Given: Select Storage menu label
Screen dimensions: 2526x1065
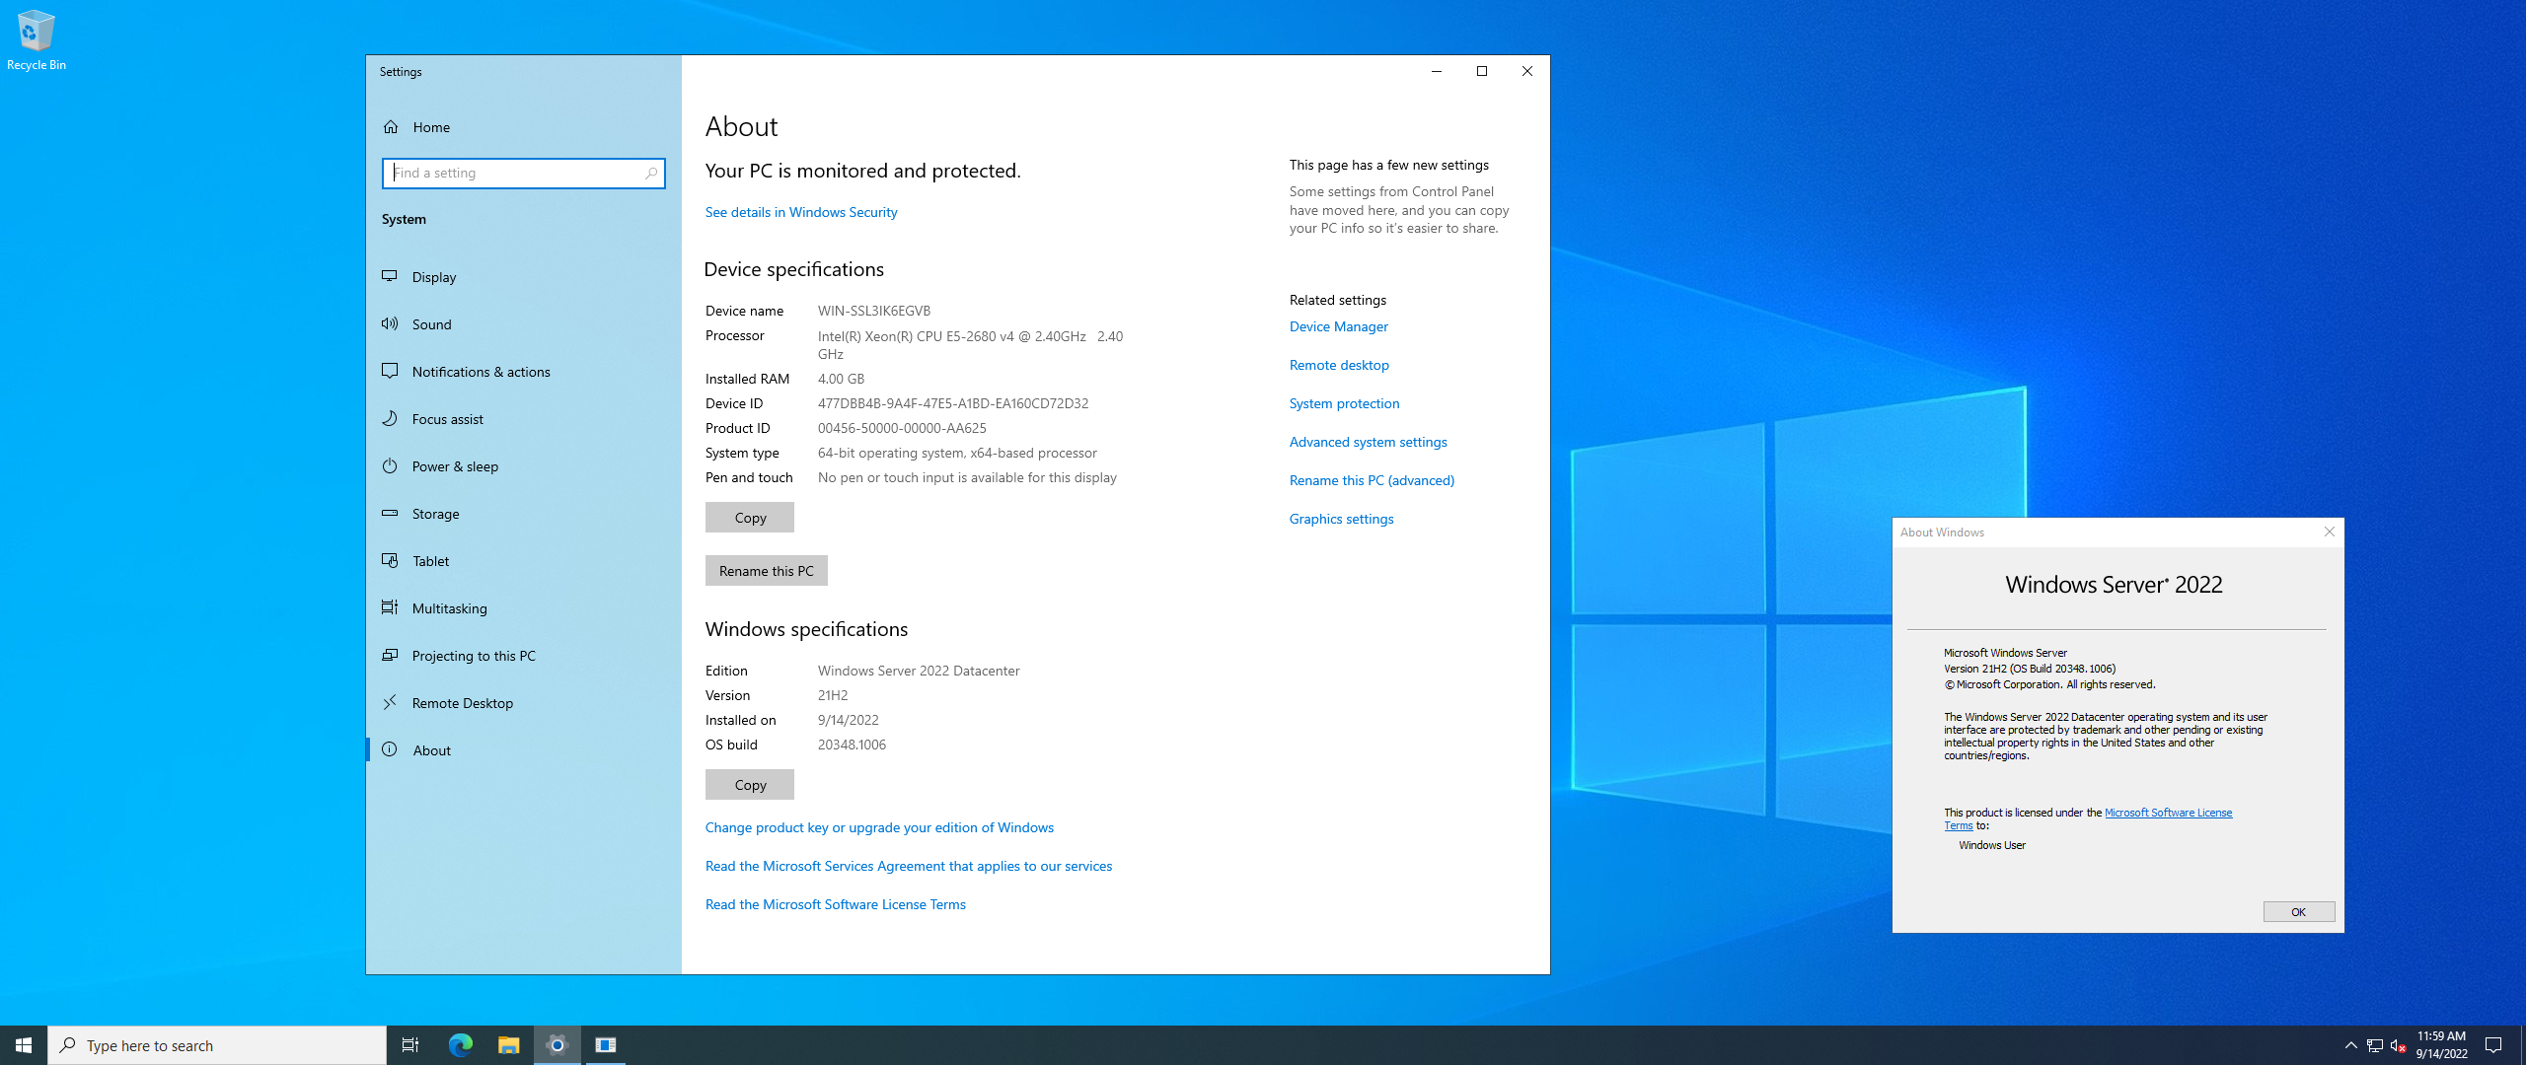Looking at the screenshot, I should [435, 514].
